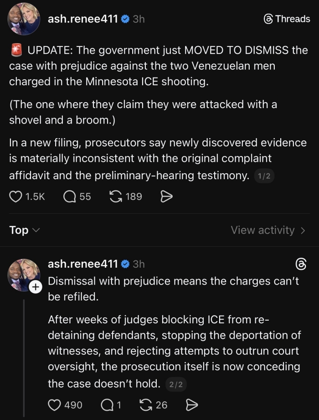Image resolution: width=319 pixels, height=420 pixels.
Task: Open ash.renee411 profile from top username
Action: 83,19
